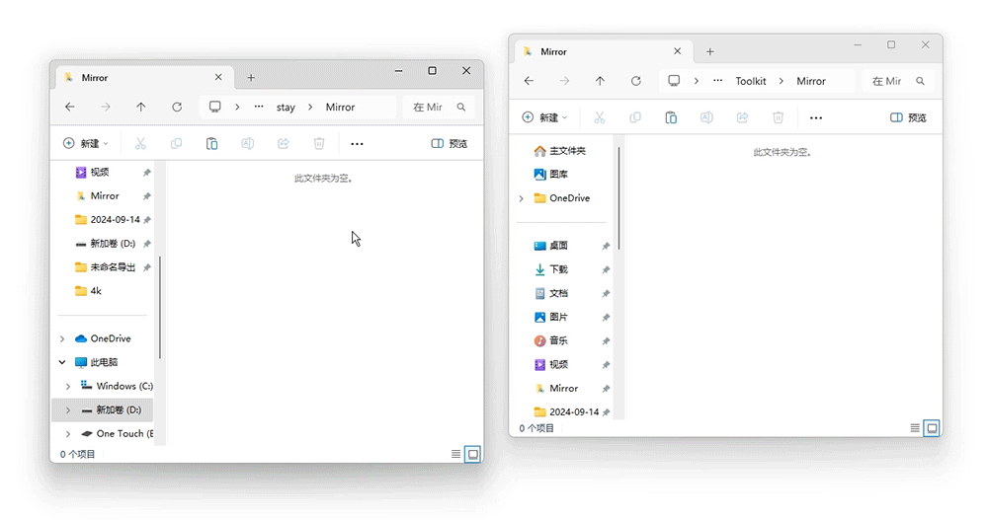Screen dimensions: 988x520
Task: Click Cut icon in left window toolbar
Action: point(140,143)
